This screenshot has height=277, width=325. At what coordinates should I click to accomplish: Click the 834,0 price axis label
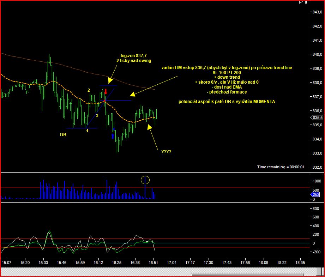[x=317, y=139]
